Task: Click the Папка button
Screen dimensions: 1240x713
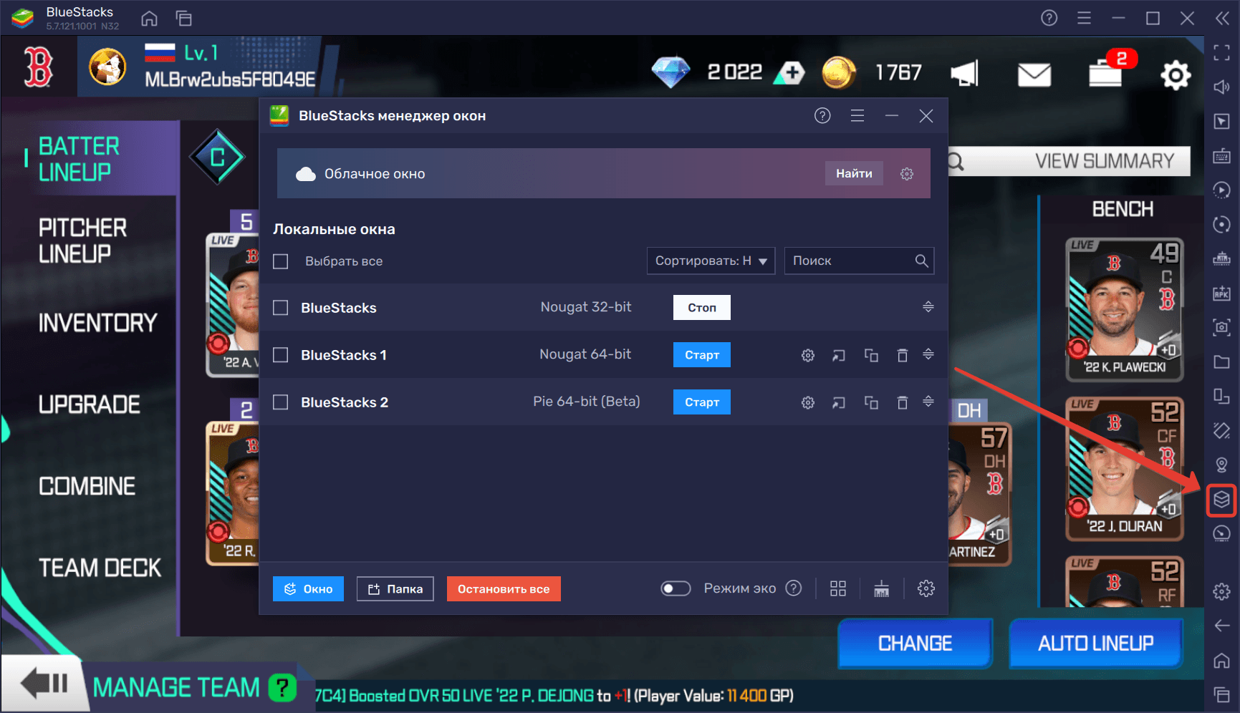Action: click(395, 588)
